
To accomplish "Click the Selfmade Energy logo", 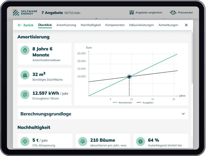I will 25,12.
